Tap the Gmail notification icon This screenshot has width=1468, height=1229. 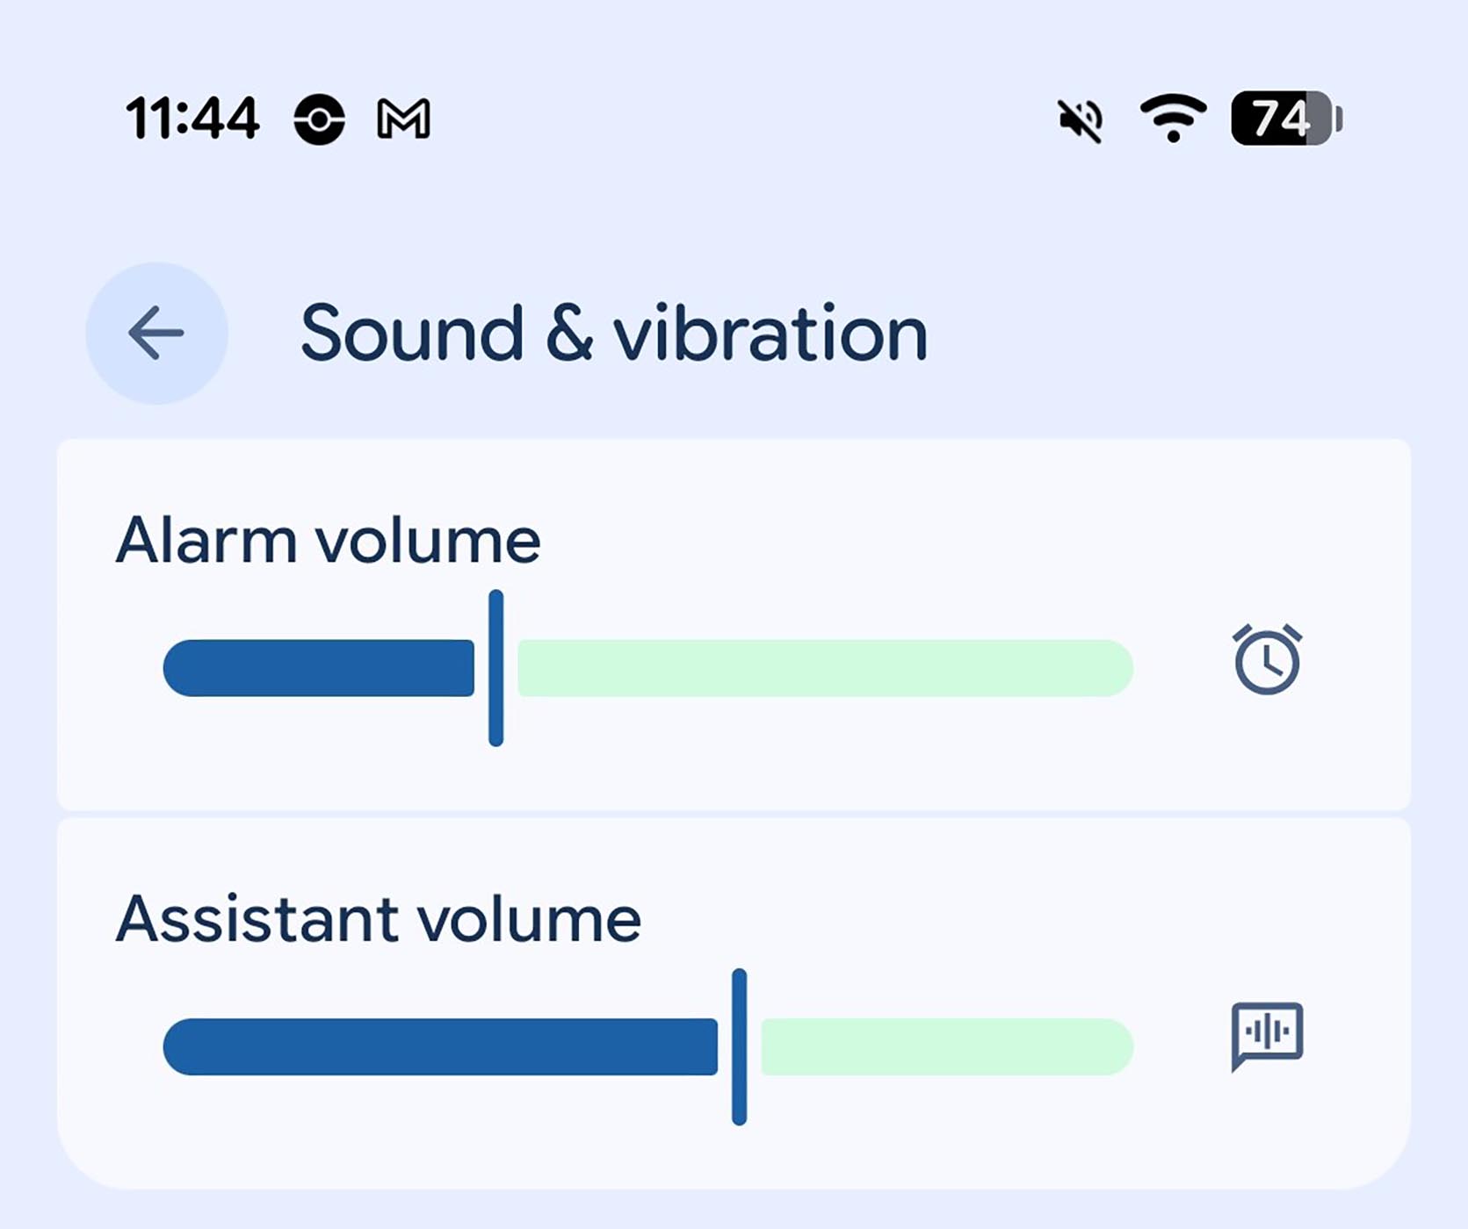[x=403, y=119]
